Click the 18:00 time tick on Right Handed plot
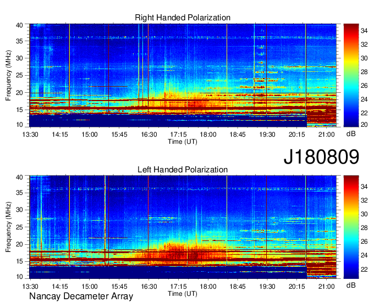Image resolution: width=374 pixels, height=303 pixels. 208,134
